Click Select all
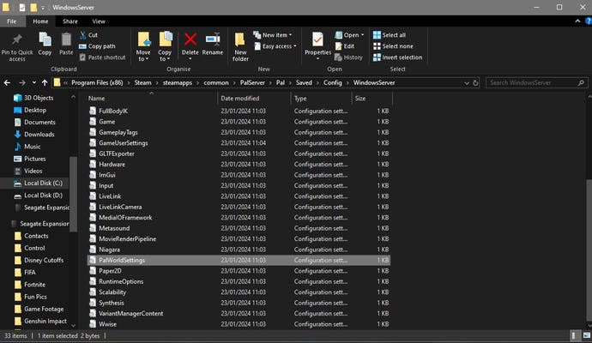592x343 pixels. (390, 35)
